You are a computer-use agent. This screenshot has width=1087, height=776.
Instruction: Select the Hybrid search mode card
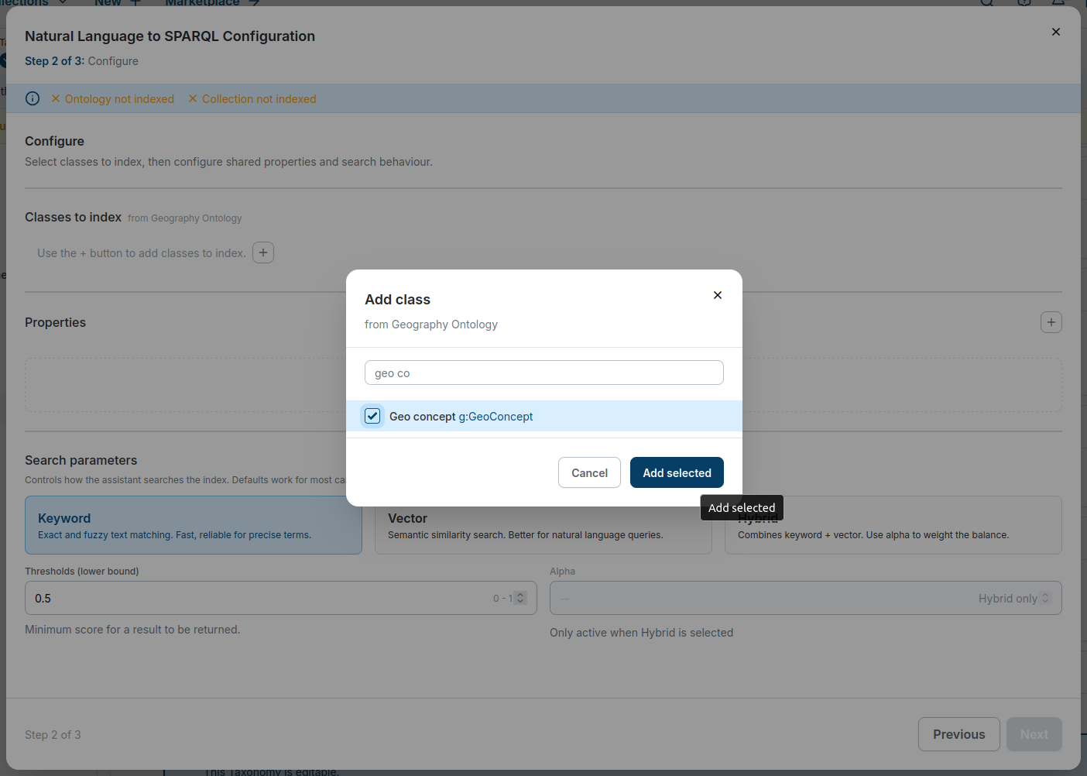tap(893, 525)
